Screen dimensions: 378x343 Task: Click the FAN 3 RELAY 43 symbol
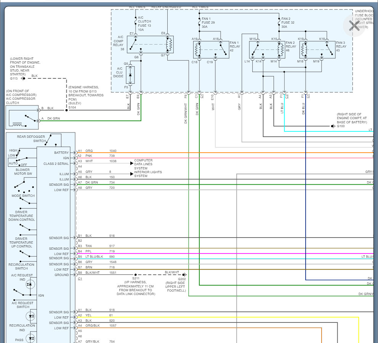317,50
